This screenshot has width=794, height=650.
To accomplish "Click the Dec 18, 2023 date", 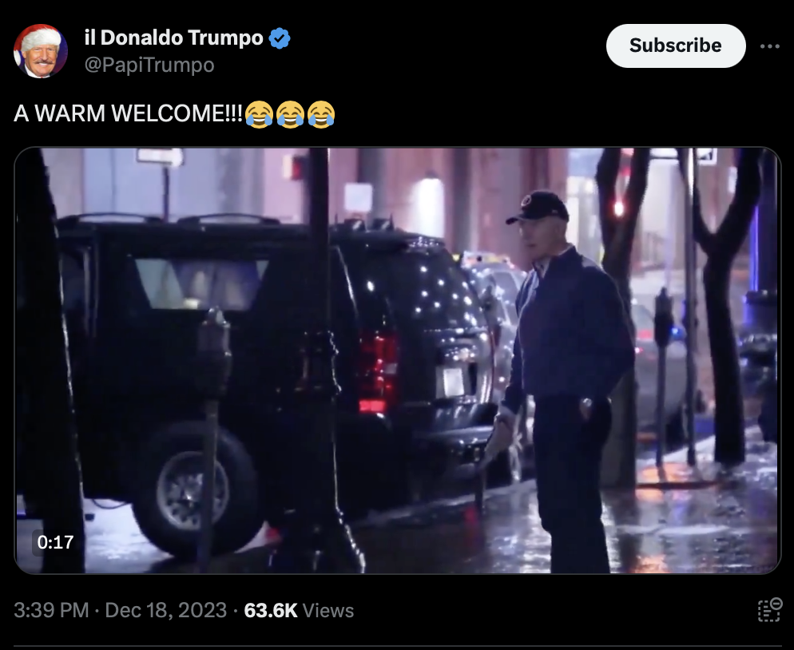I will [x=165, y=610].
